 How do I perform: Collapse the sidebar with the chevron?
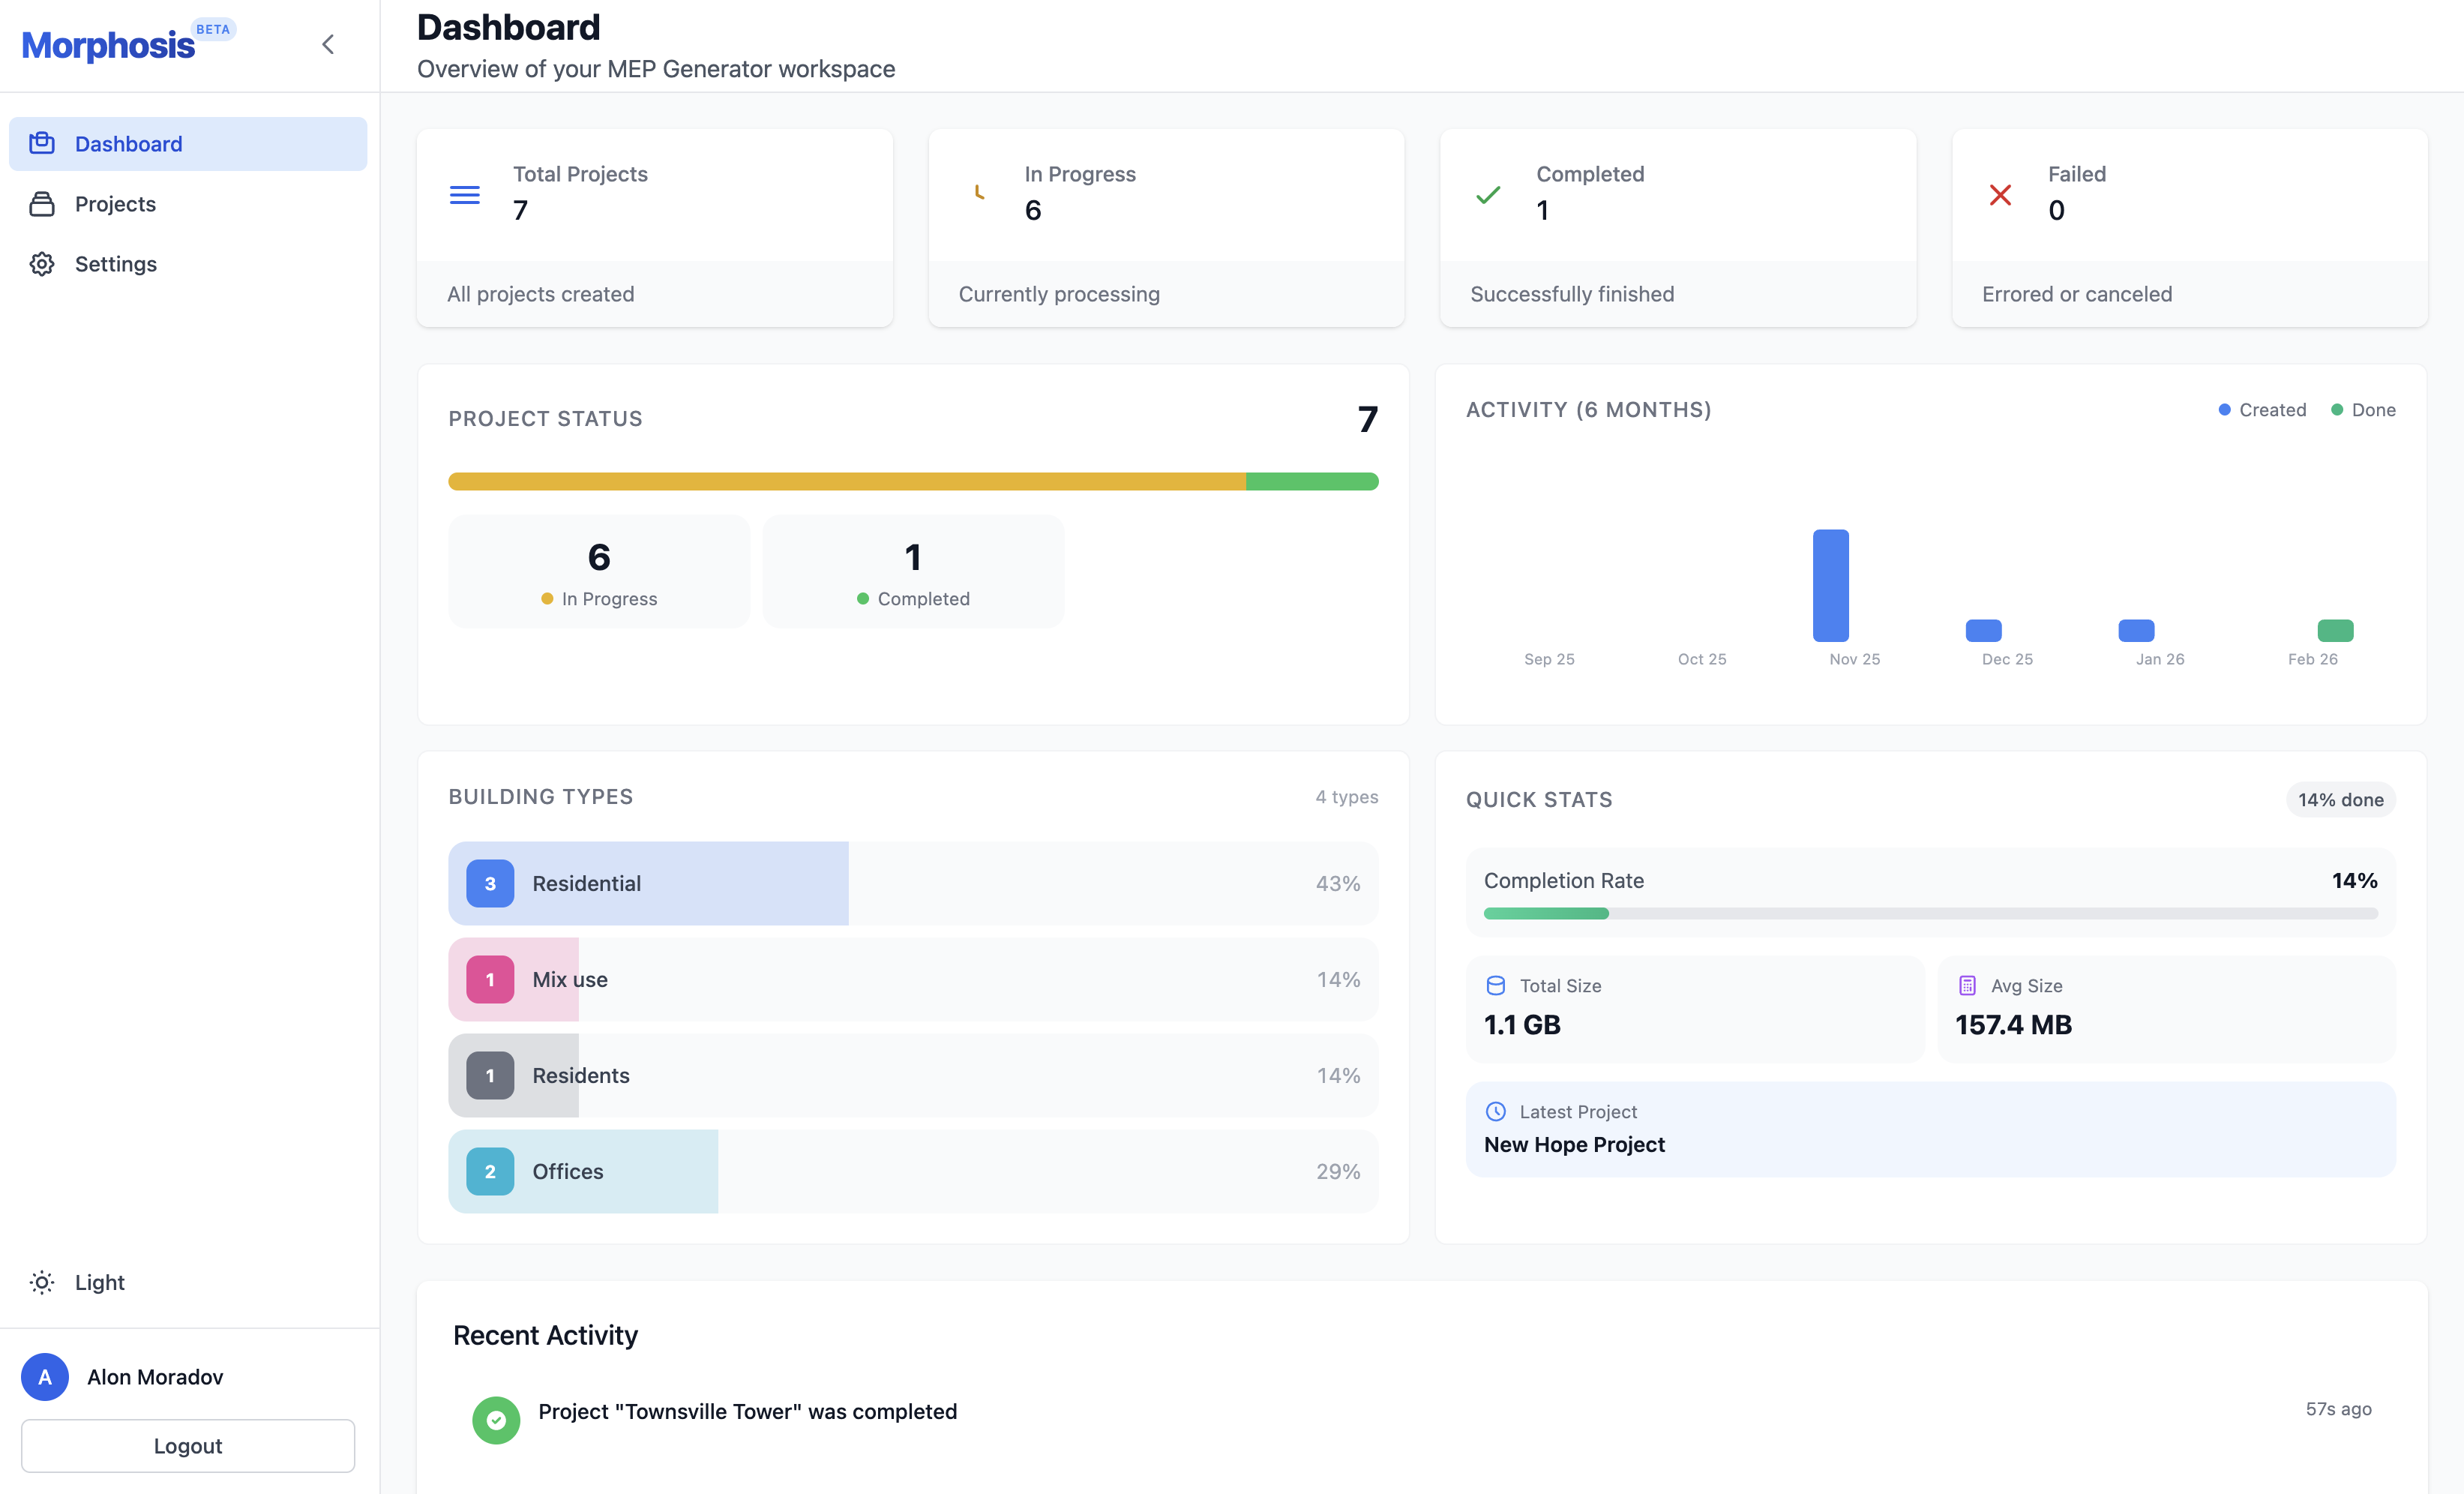tap(328, 44)
